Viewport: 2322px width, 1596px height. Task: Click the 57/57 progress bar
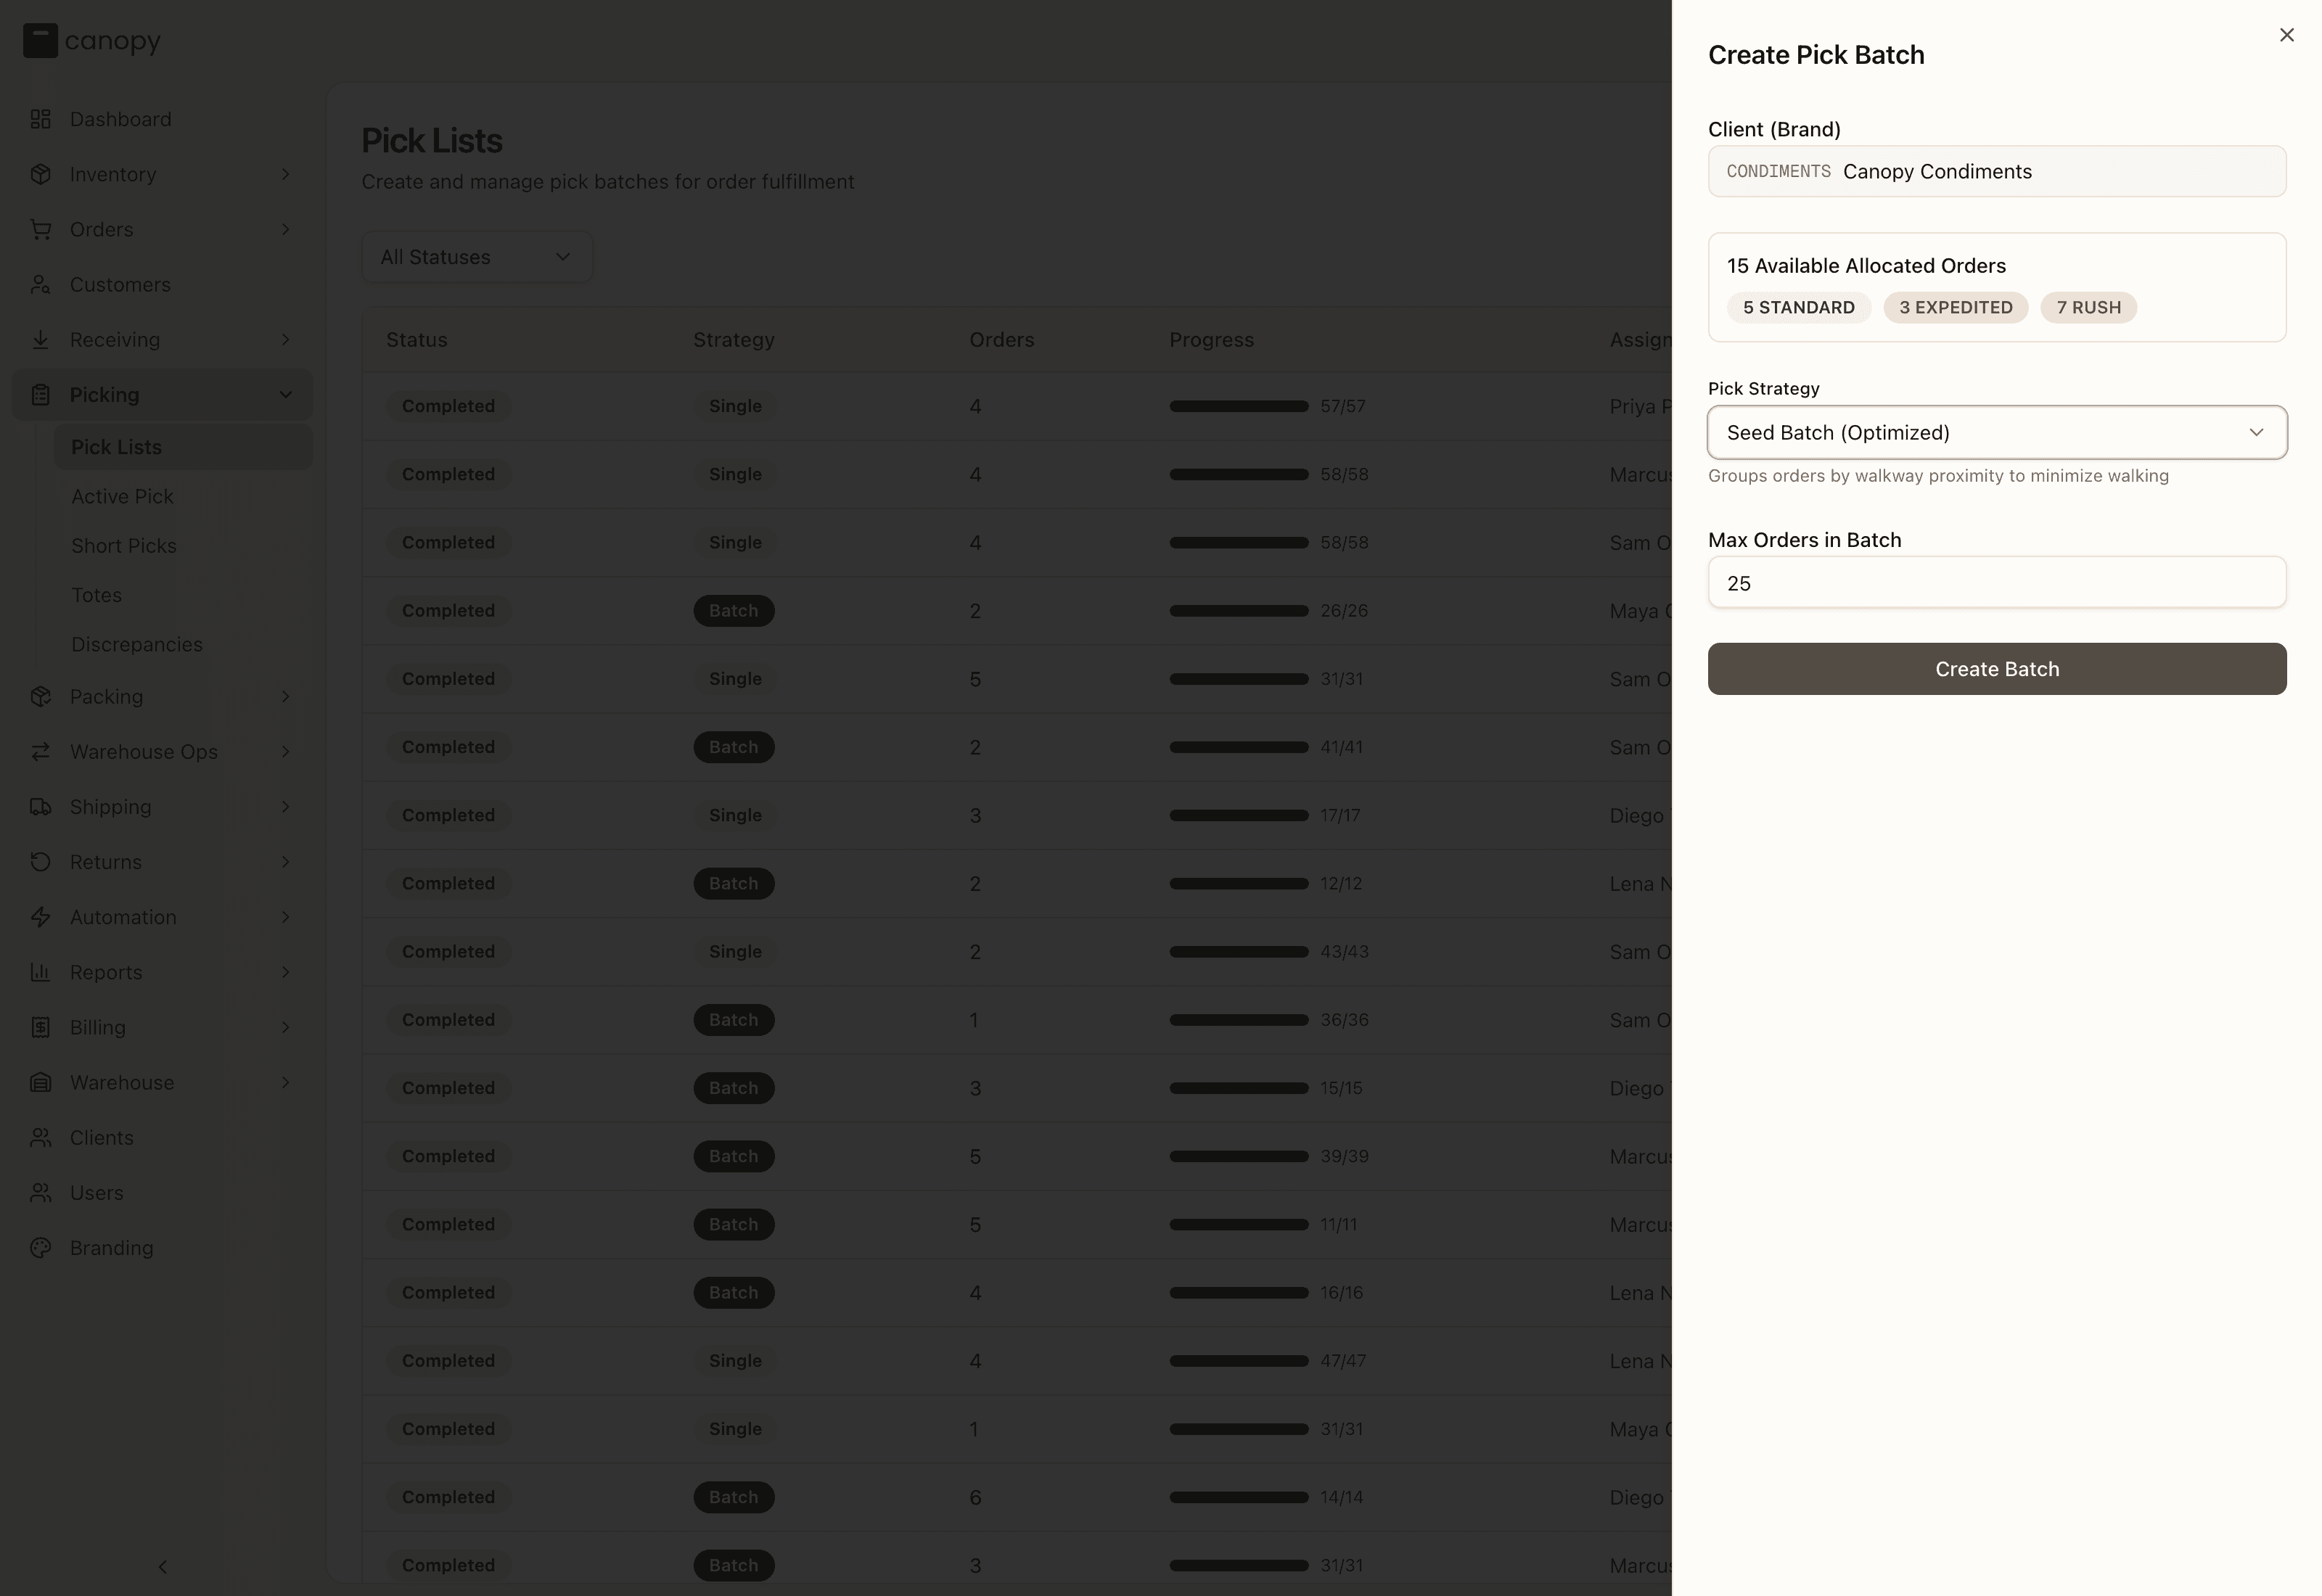pyautogui.click(x=1239, y=406)
